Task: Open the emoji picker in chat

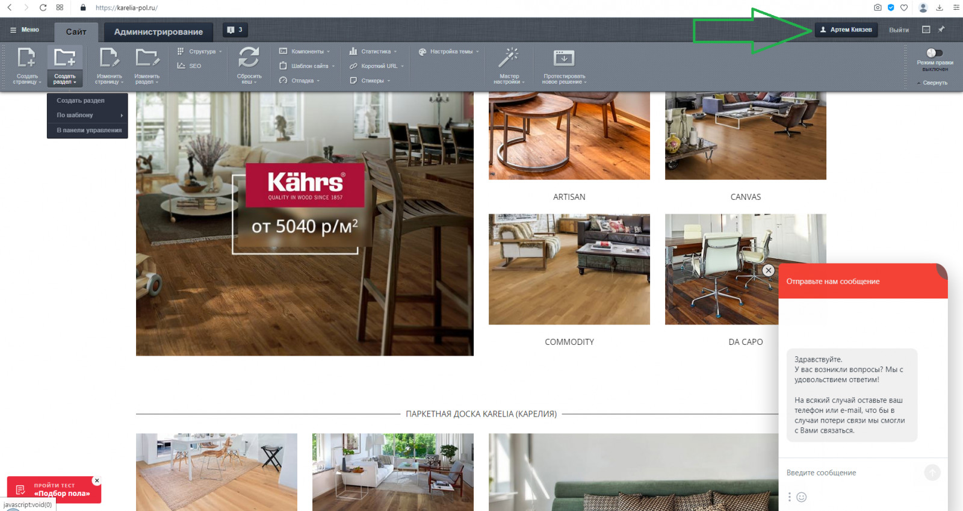Action: coord(802,497)
